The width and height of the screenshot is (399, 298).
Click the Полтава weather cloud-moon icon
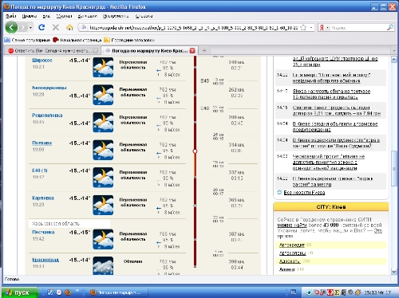(x=103, y=151)
